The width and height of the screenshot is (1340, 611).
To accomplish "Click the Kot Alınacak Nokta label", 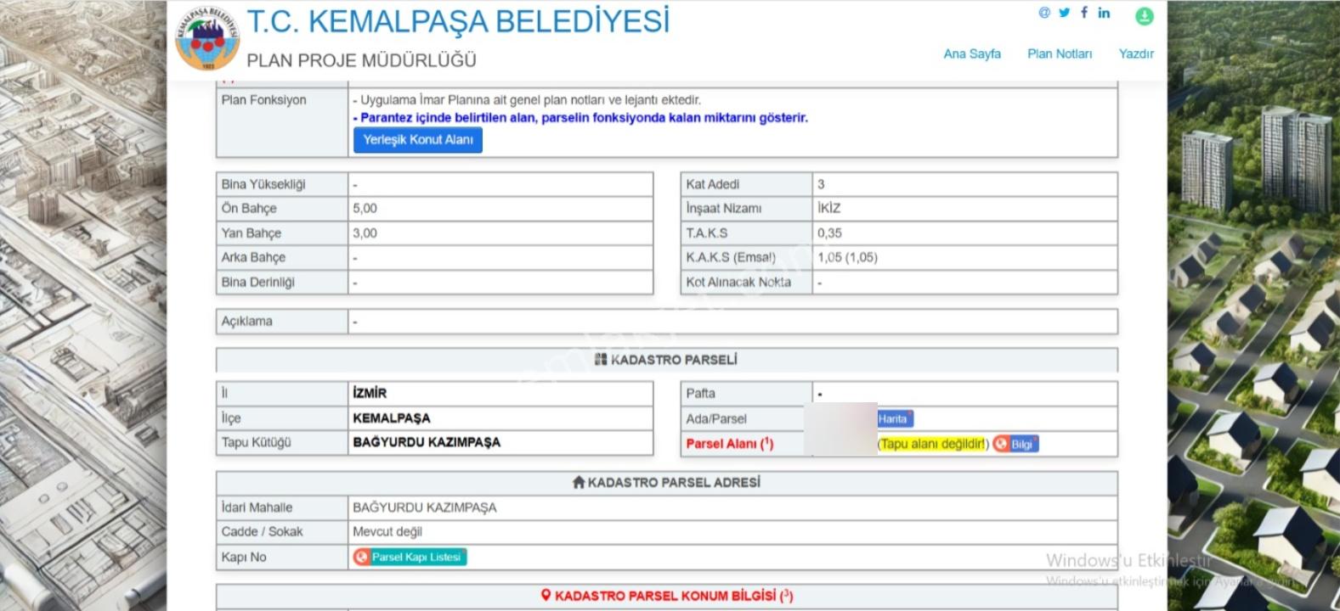I will (x=738, y=282).
